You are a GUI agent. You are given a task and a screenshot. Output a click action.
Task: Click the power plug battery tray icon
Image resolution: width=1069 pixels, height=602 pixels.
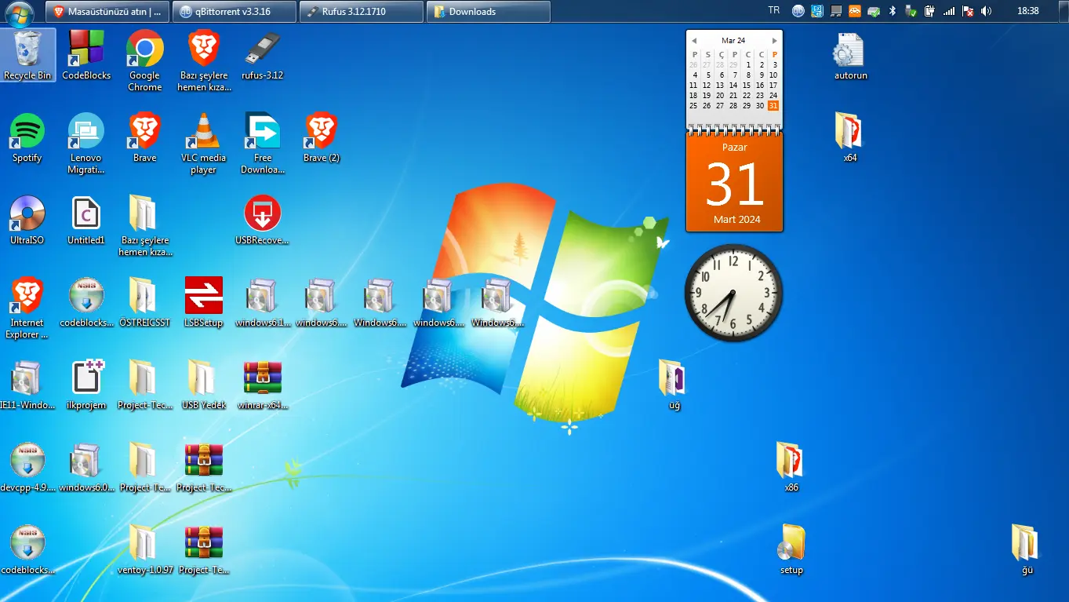(x=929, y=11)
